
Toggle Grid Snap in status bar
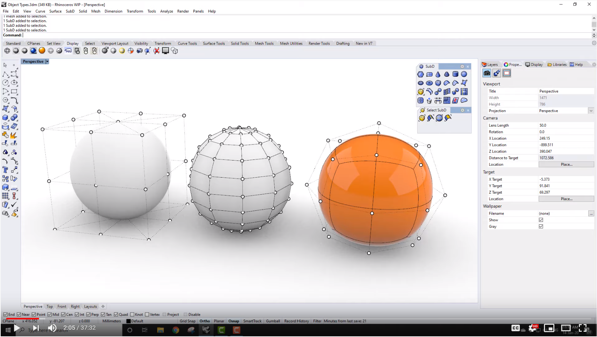point(187,321)
